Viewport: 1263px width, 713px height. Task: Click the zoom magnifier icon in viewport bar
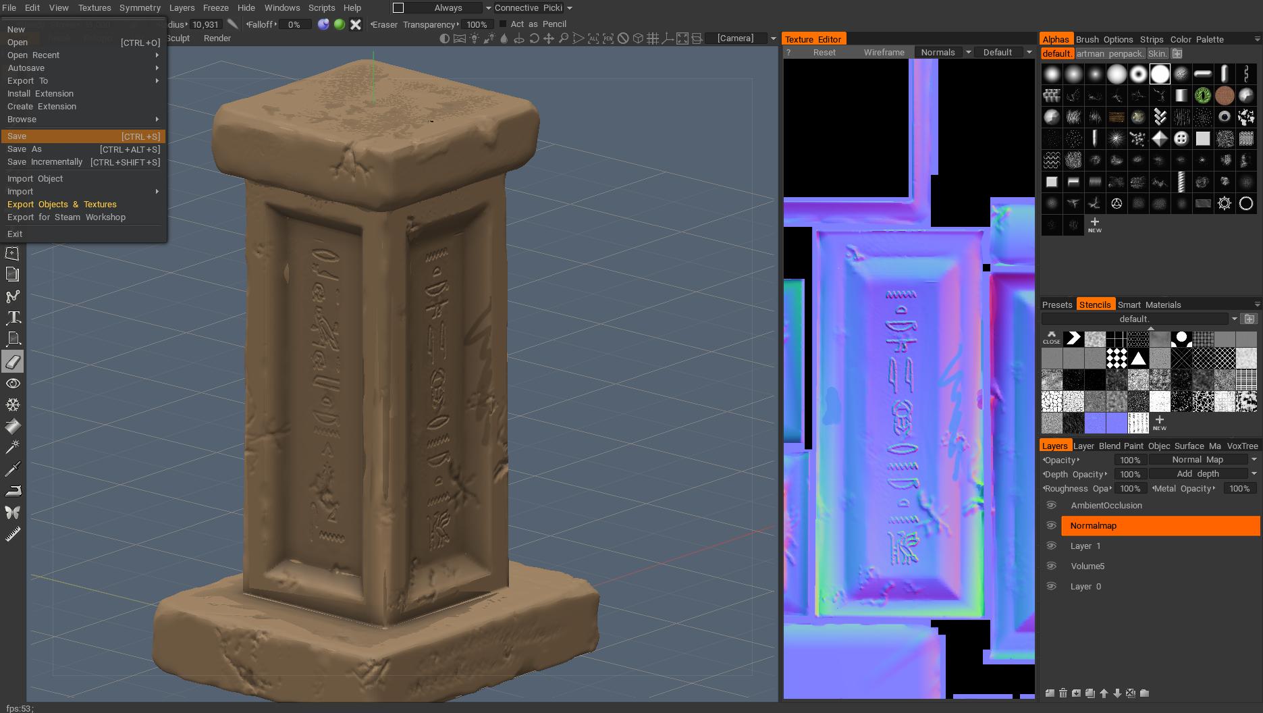pos(564,38)
